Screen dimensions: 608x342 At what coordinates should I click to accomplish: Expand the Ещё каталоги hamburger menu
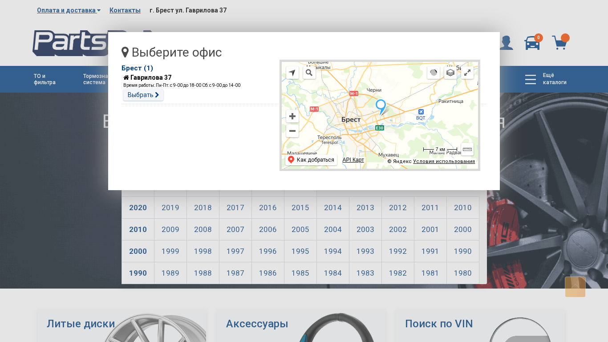click(531, 79)
